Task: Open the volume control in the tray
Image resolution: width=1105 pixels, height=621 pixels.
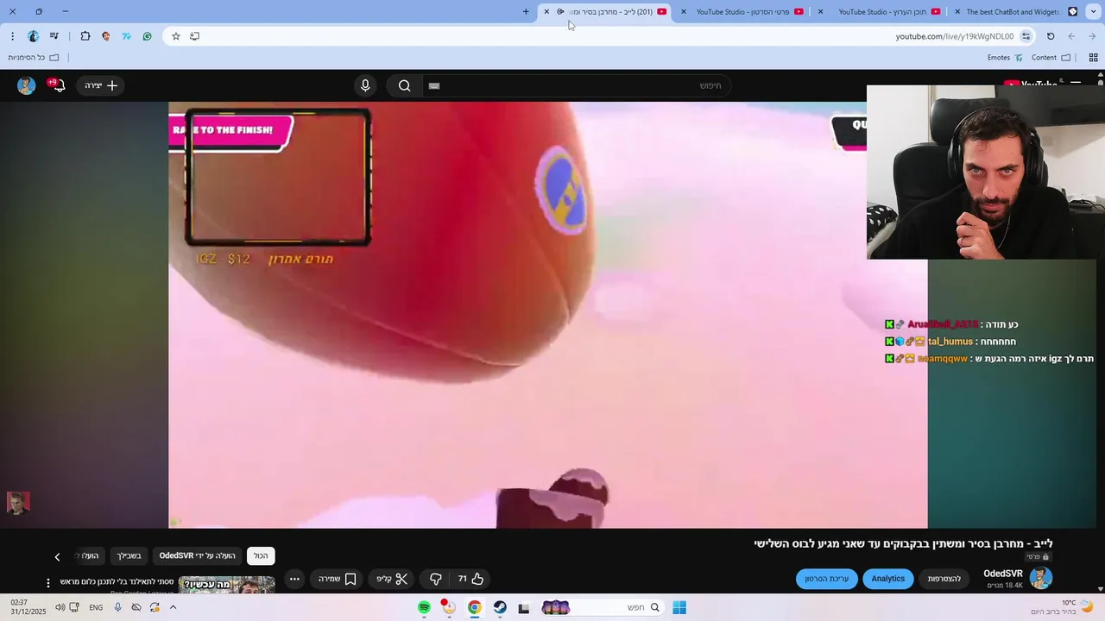Action: (60, 607)
